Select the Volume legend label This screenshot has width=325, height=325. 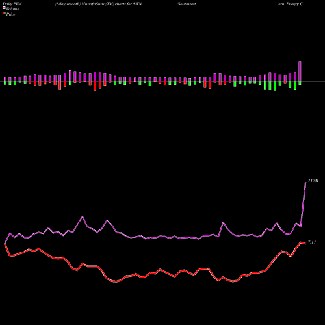pyautogui.click(x=12, y=9)
